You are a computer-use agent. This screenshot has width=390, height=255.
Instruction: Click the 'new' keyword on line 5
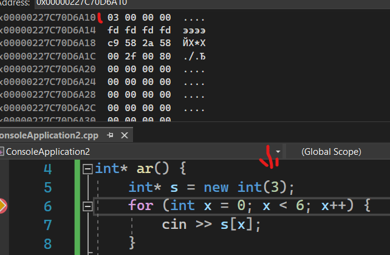click(216, 188)
